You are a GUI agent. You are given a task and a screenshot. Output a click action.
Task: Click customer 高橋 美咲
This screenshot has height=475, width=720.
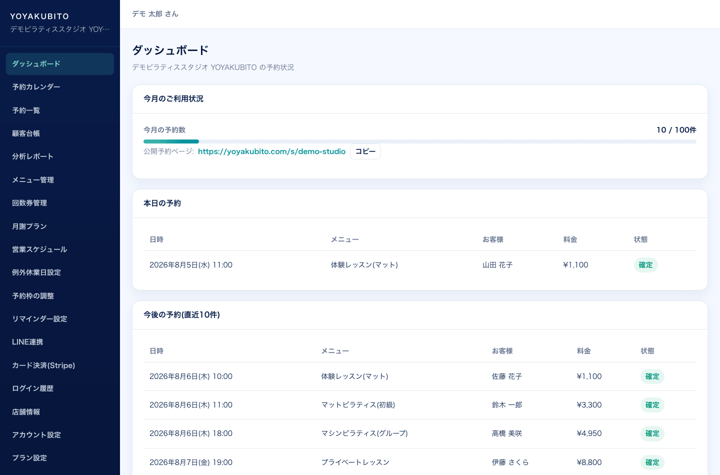(x=507, y=433)
